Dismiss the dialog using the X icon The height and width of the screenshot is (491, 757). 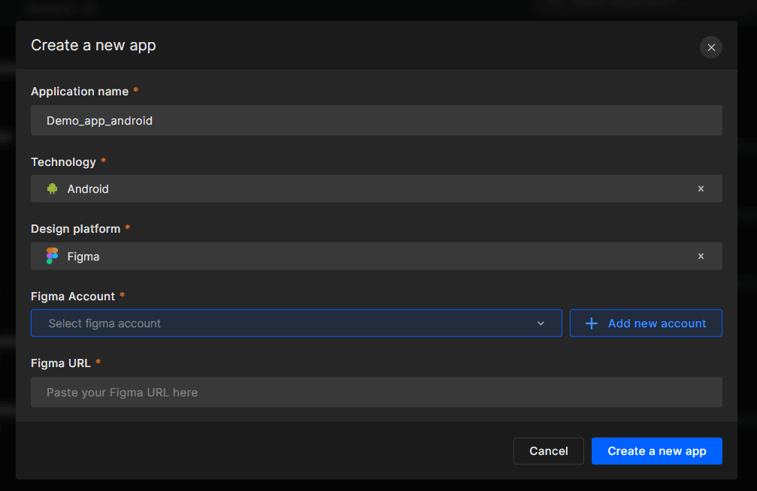[710, 47]
